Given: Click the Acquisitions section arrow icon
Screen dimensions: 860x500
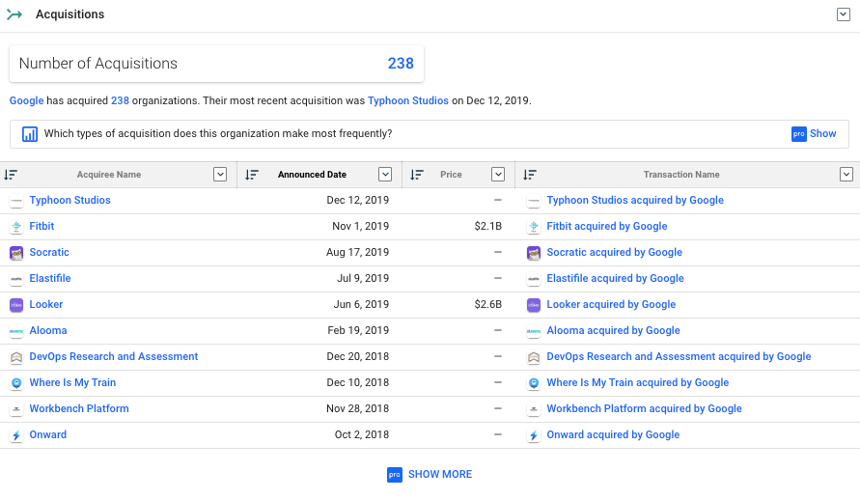Looking at the screenshot, I should click(x=14, y=14).
